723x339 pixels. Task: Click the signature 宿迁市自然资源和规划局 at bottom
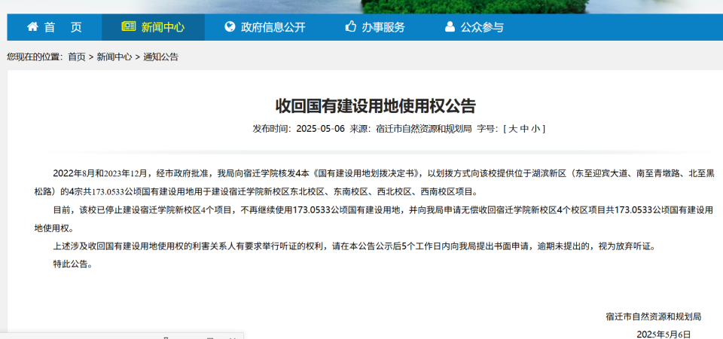tap(654, 316)
